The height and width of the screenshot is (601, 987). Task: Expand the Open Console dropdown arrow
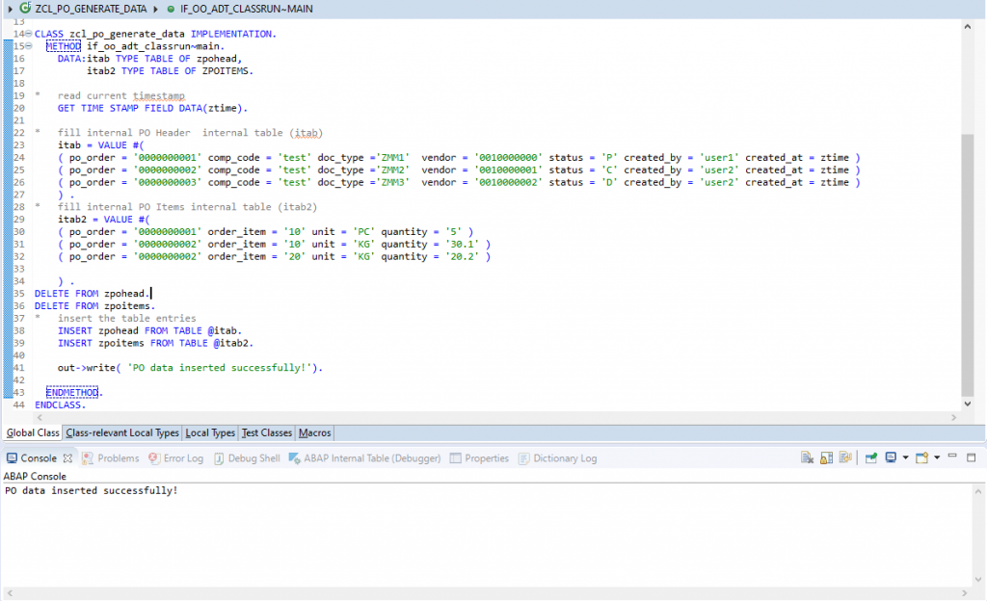point(937,457)
